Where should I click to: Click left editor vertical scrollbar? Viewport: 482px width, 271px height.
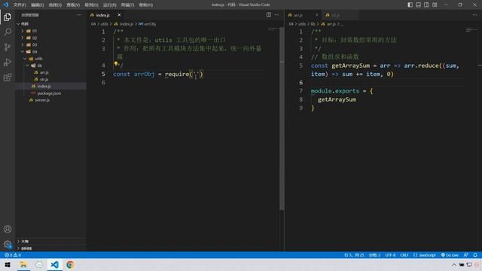[282, 119]
